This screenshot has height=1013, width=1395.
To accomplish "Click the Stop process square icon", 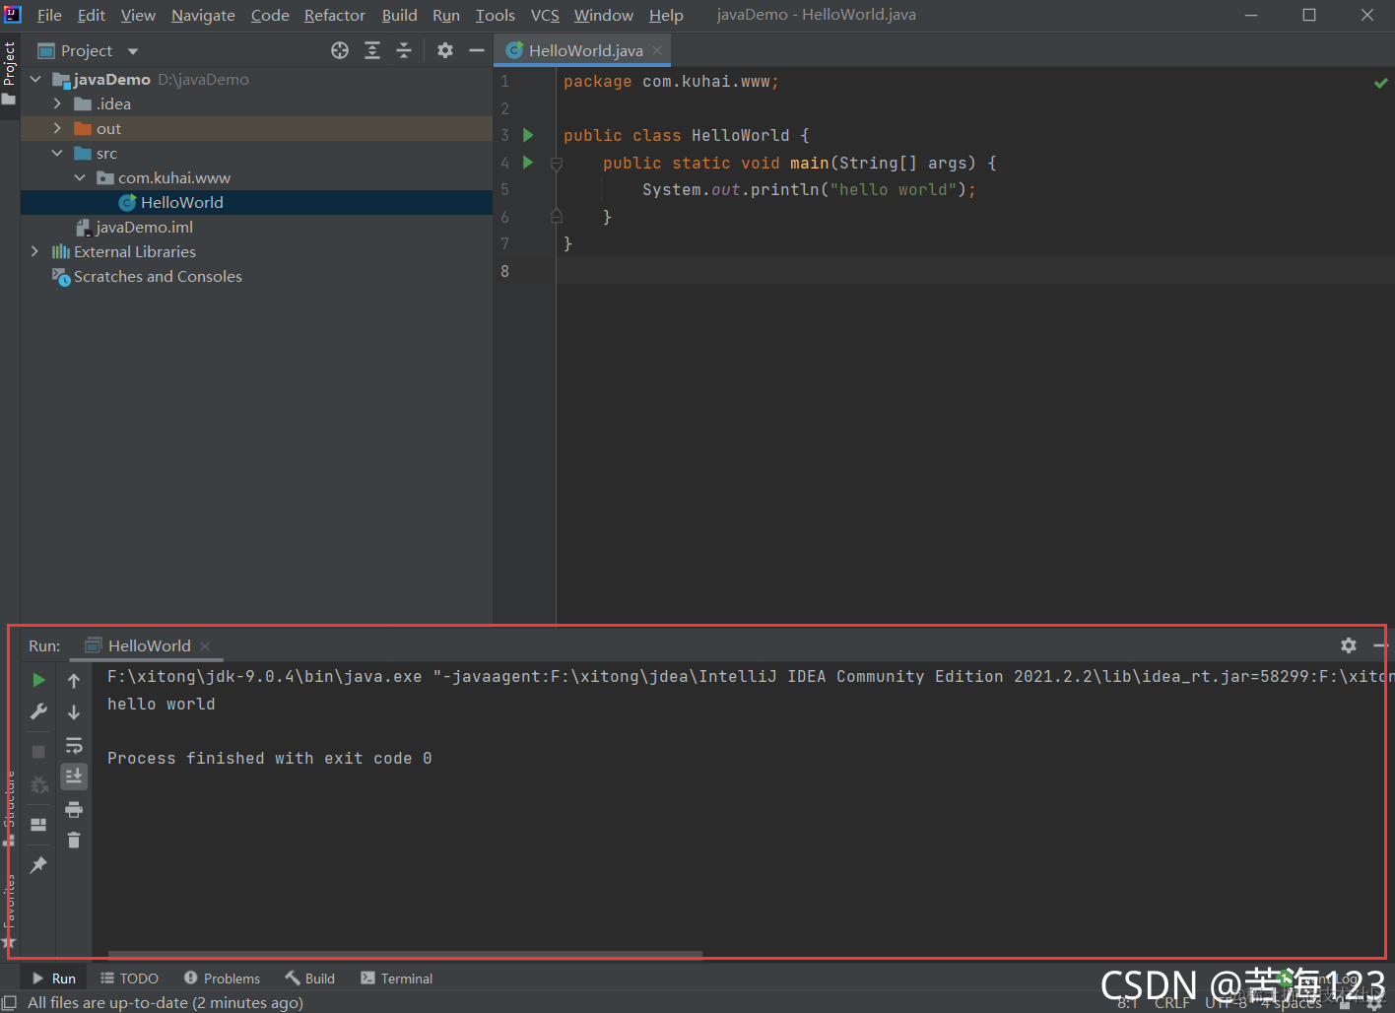I will click(38, 752).
